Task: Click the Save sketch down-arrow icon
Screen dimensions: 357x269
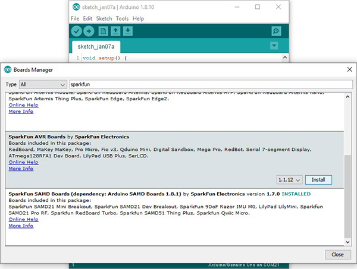Action: point(127,31)
